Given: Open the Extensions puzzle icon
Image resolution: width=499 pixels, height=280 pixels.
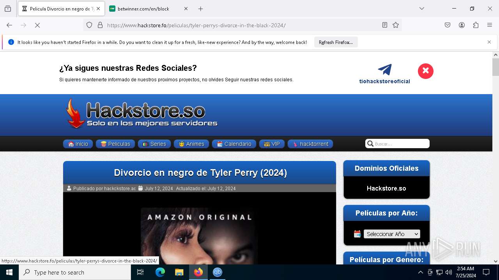Looking at the screenshot, I should [476, 25].
